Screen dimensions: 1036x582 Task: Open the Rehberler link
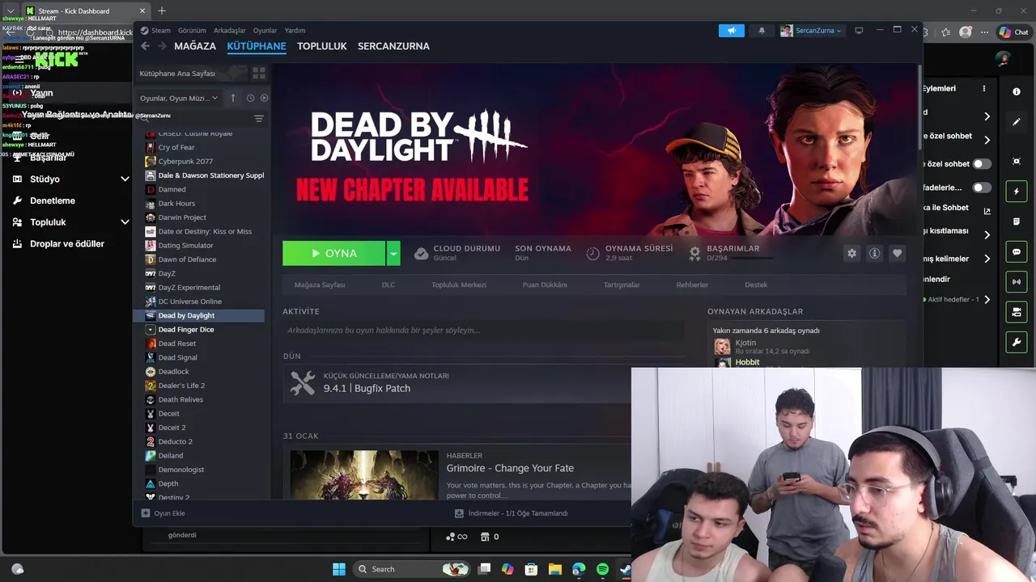692,285
